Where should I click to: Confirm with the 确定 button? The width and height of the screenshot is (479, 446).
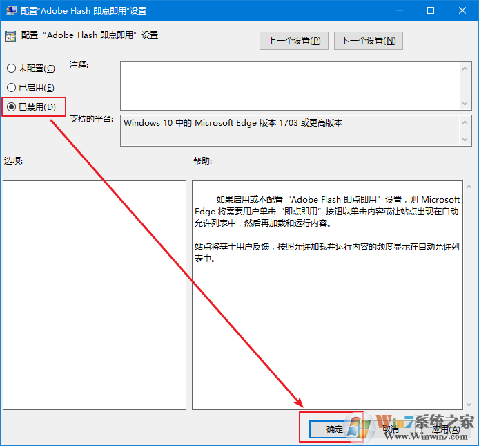coord(334,429)
